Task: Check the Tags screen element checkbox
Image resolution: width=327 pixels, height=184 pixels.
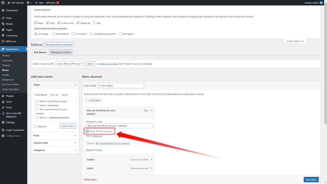Action: [x=94, y=23]
